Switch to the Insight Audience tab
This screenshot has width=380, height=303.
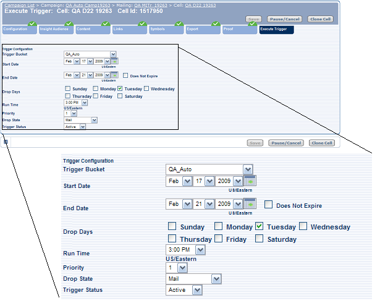coord(53,29)
